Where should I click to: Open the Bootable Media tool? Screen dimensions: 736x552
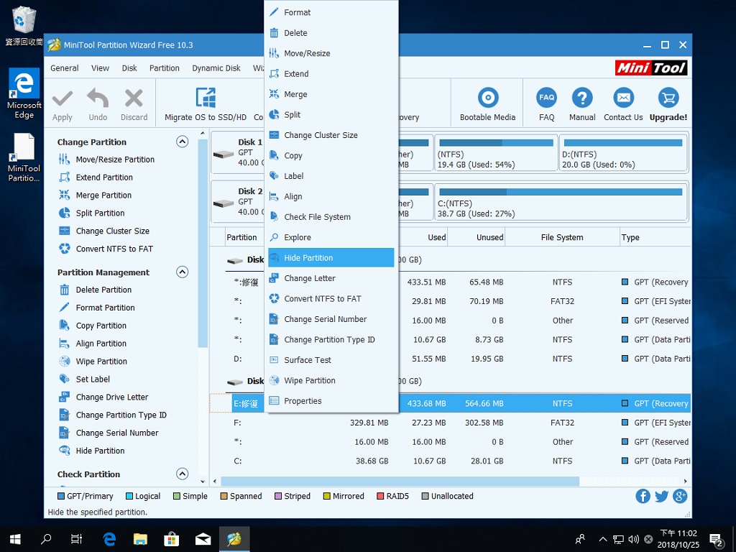(487, 105)
